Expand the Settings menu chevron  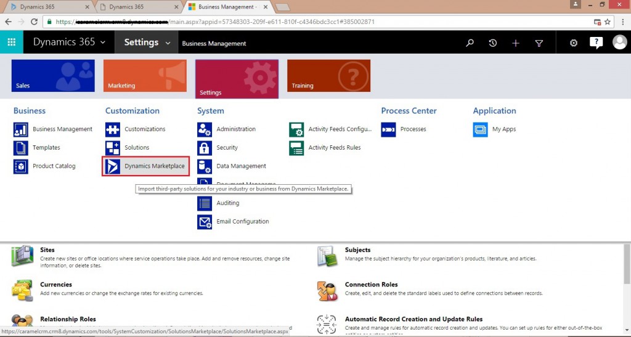click(168, 43)
